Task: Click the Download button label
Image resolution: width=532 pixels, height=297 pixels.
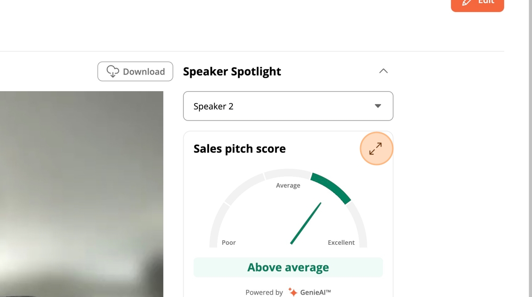Action: click(x=144, y=72)
